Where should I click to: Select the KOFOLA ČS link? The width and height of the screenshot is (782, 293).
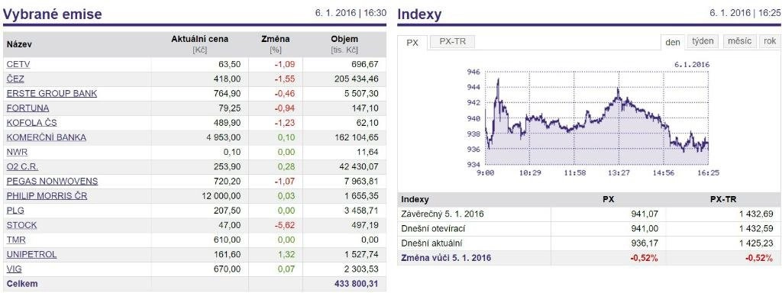32,123
